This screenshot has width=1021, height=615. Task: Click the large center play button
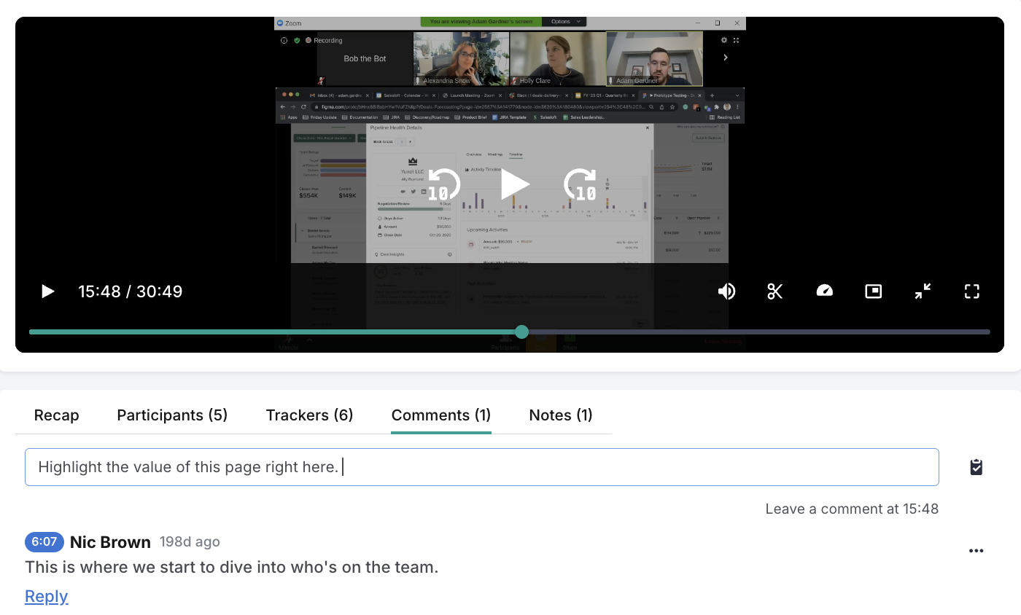(x=515, y=184)
